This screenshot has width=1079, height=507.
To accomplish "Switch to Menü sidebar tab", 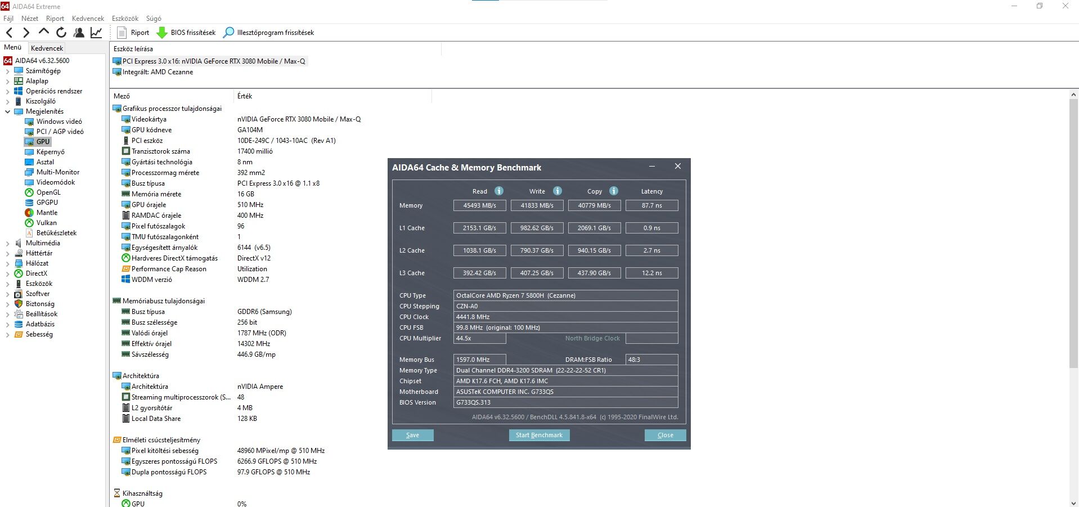I will pos(13,47).
